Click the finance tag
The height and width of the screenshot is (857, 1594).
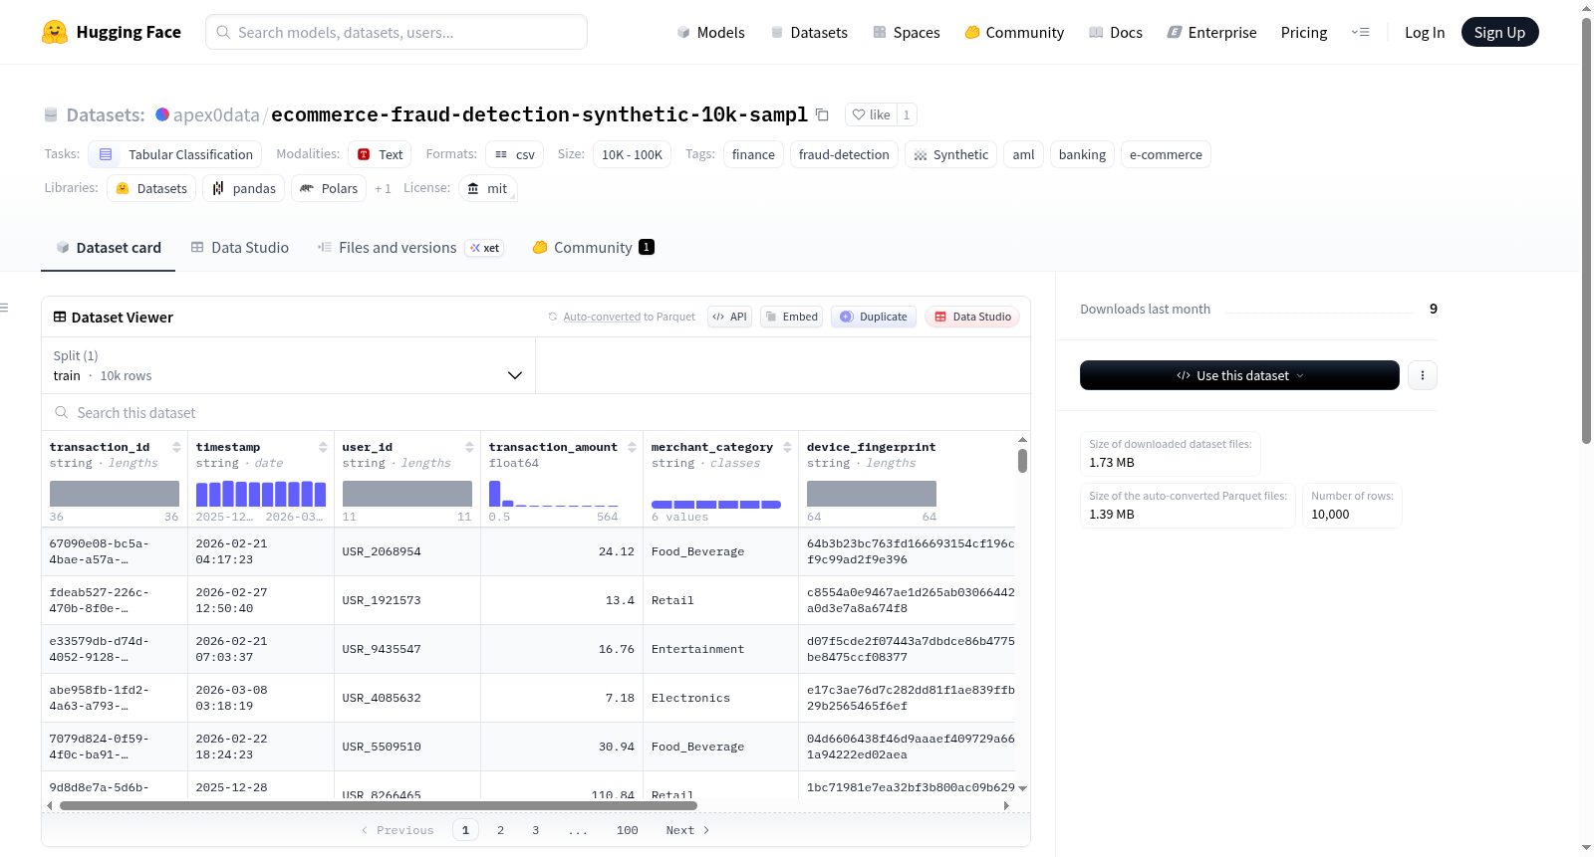tap(753, 154)
